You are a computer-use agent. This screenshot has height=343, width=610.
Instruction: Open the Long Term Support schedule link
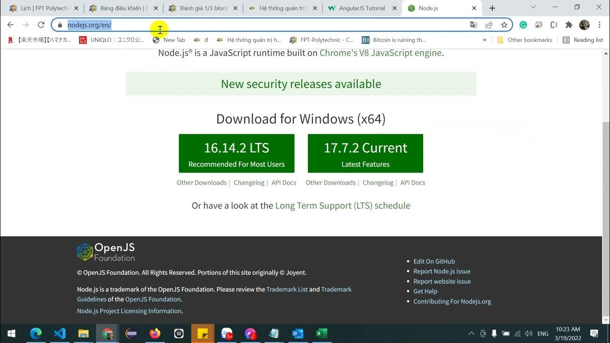[x=342, y=205]
